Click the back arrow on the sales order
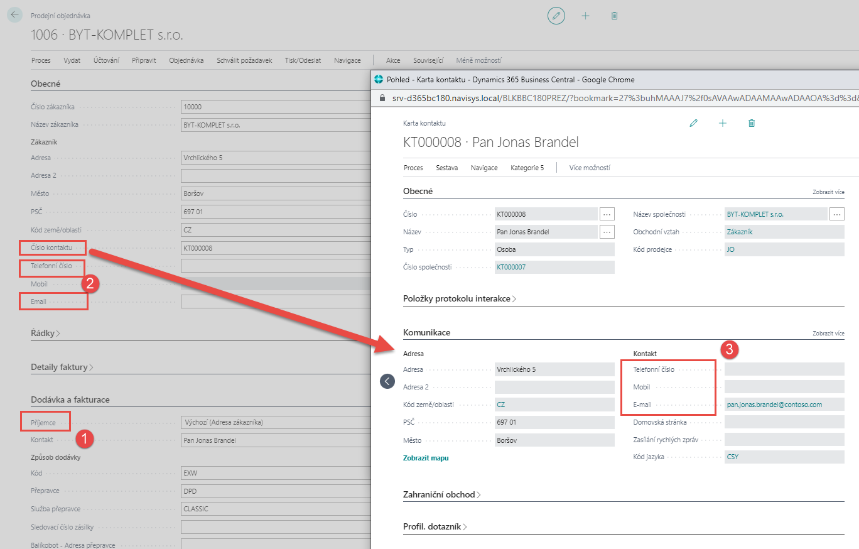859x549 pixels. coord(15,16)
